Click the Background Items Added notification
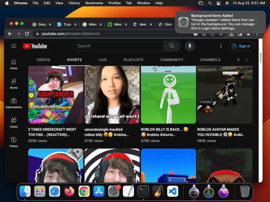 point(220,22)
